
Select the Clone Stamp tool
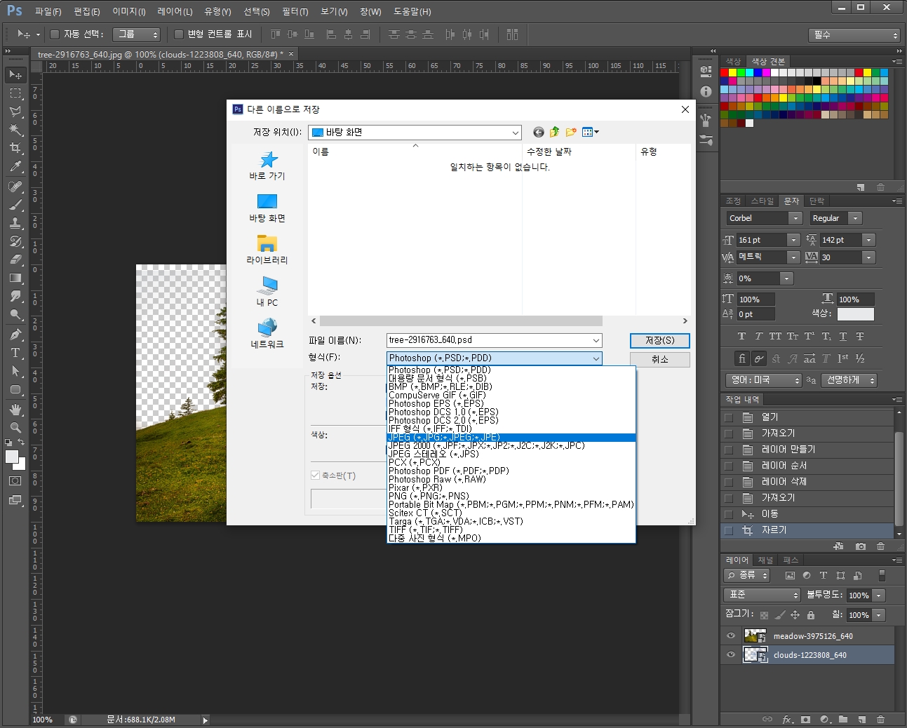pyautogui.click(x=15, y=223)
